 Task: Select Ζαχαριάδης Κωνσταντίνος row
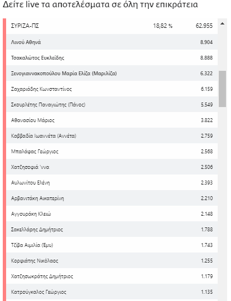(112, 89)
